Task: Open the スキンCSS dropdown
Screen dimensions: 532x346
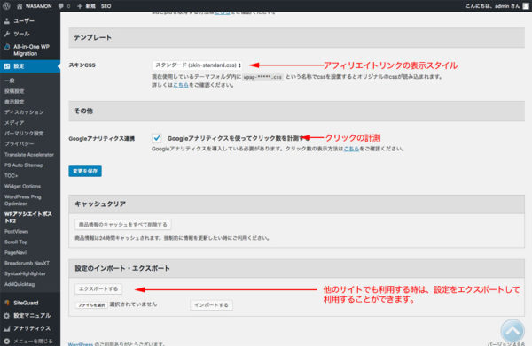Action: (x=198, y=65)
